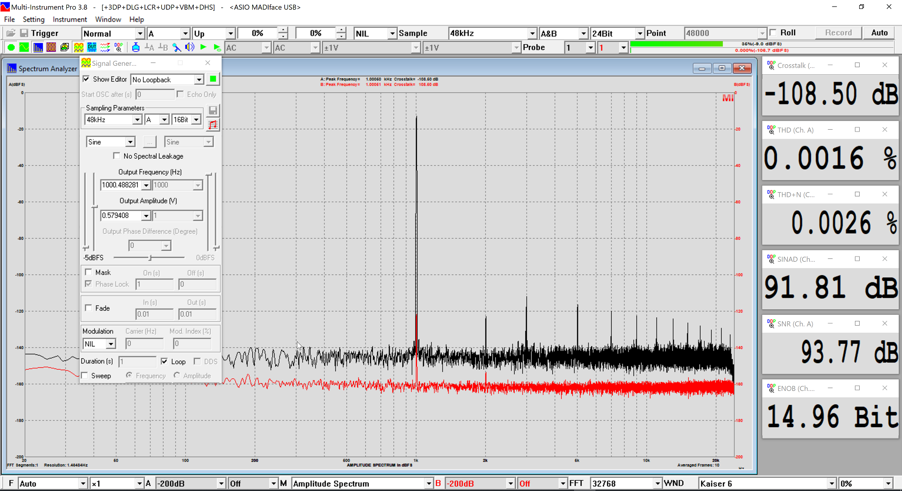902x491 pixels.
Task: Open the File menu
Action: [9, 19]
